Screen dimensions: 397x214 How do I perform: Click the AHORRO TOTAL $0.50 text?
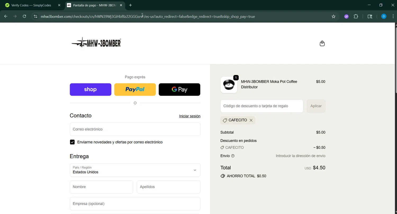(246, 176)
